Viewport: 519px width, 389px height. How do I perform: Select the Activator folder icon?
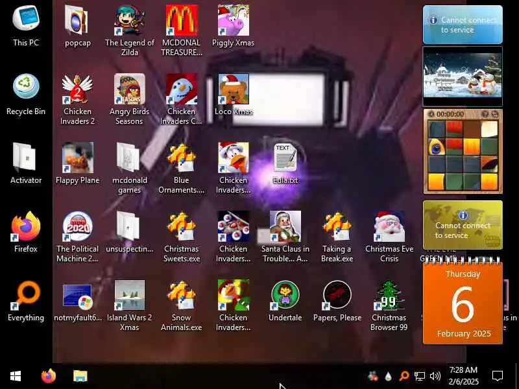(x=26, y=163)
